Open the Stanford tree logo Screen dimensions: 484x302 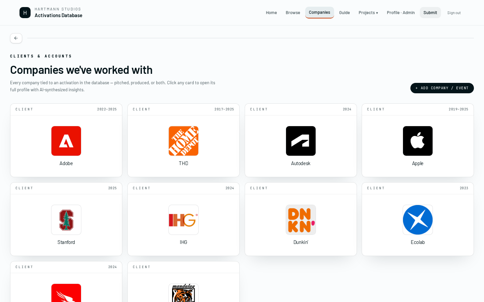click(x=66, y=220)
